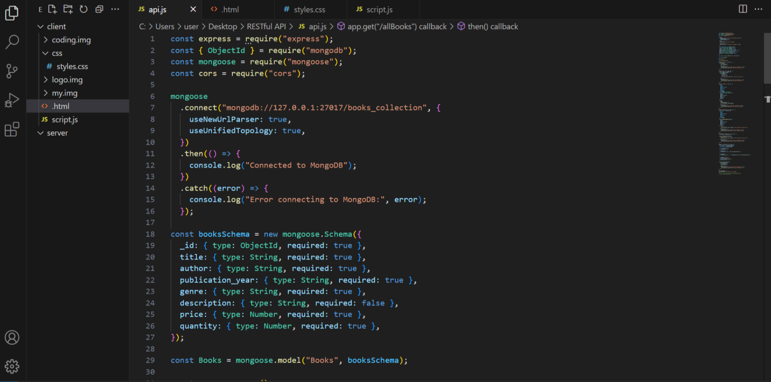The width and height of the screenshot is (771, 382).
Task: Select the api.js editor tab
Action: click(x=165, y=9)
